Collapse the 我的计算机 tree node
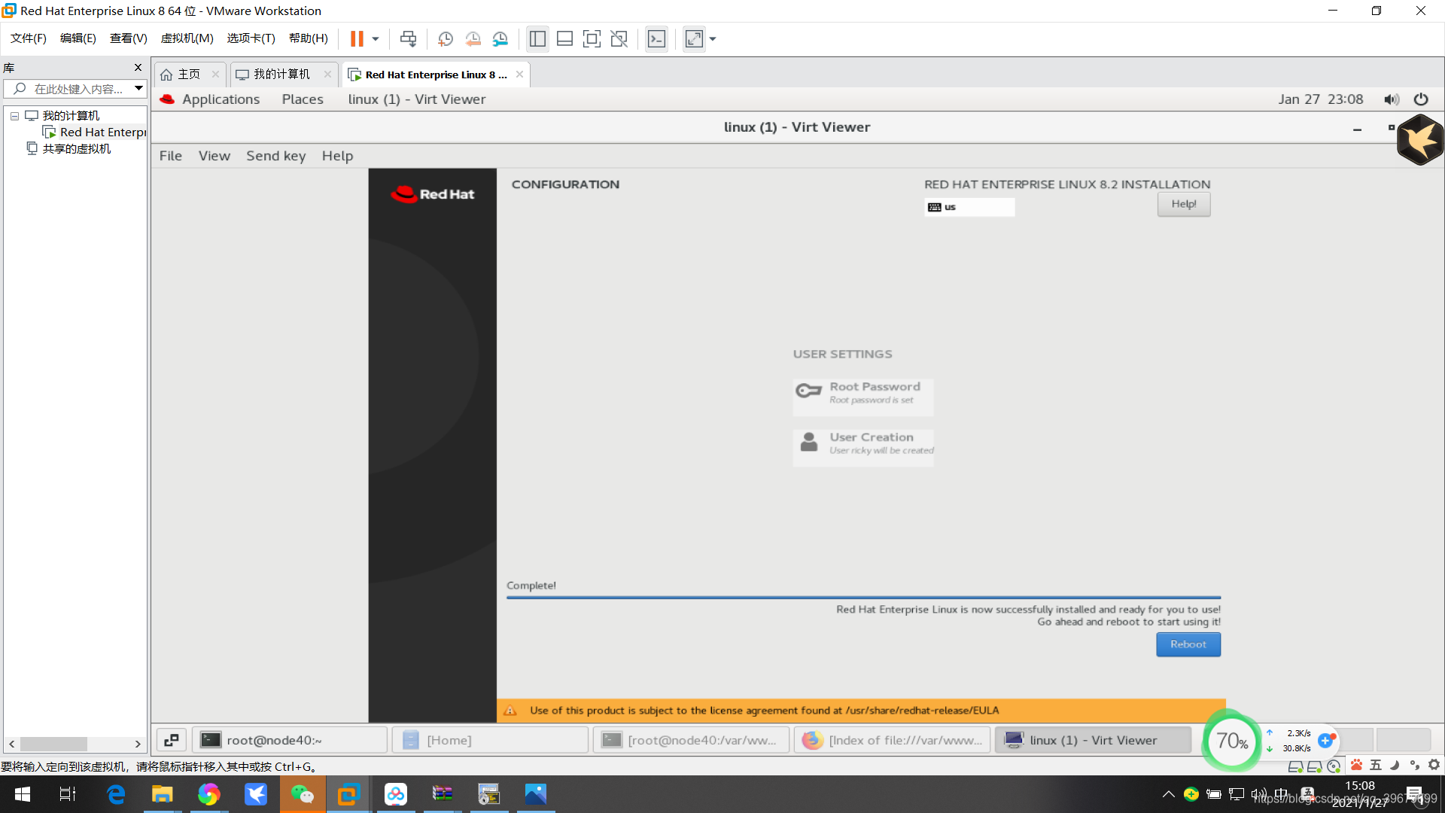The width and height of the screenshot is (1445, 813). [x=14, y=116]
